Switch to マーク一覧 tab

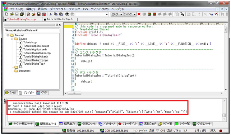point(183,124)
